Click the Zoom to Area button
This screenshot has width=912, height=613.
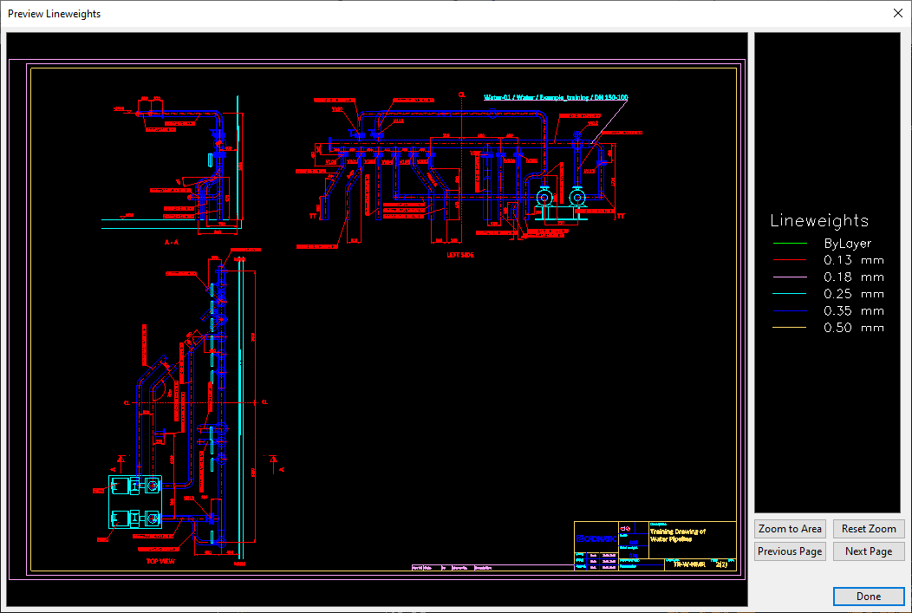click(x=790, y=529)
